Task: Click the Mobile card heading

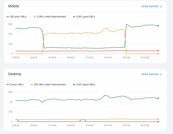Action: [x=14, y=6]
